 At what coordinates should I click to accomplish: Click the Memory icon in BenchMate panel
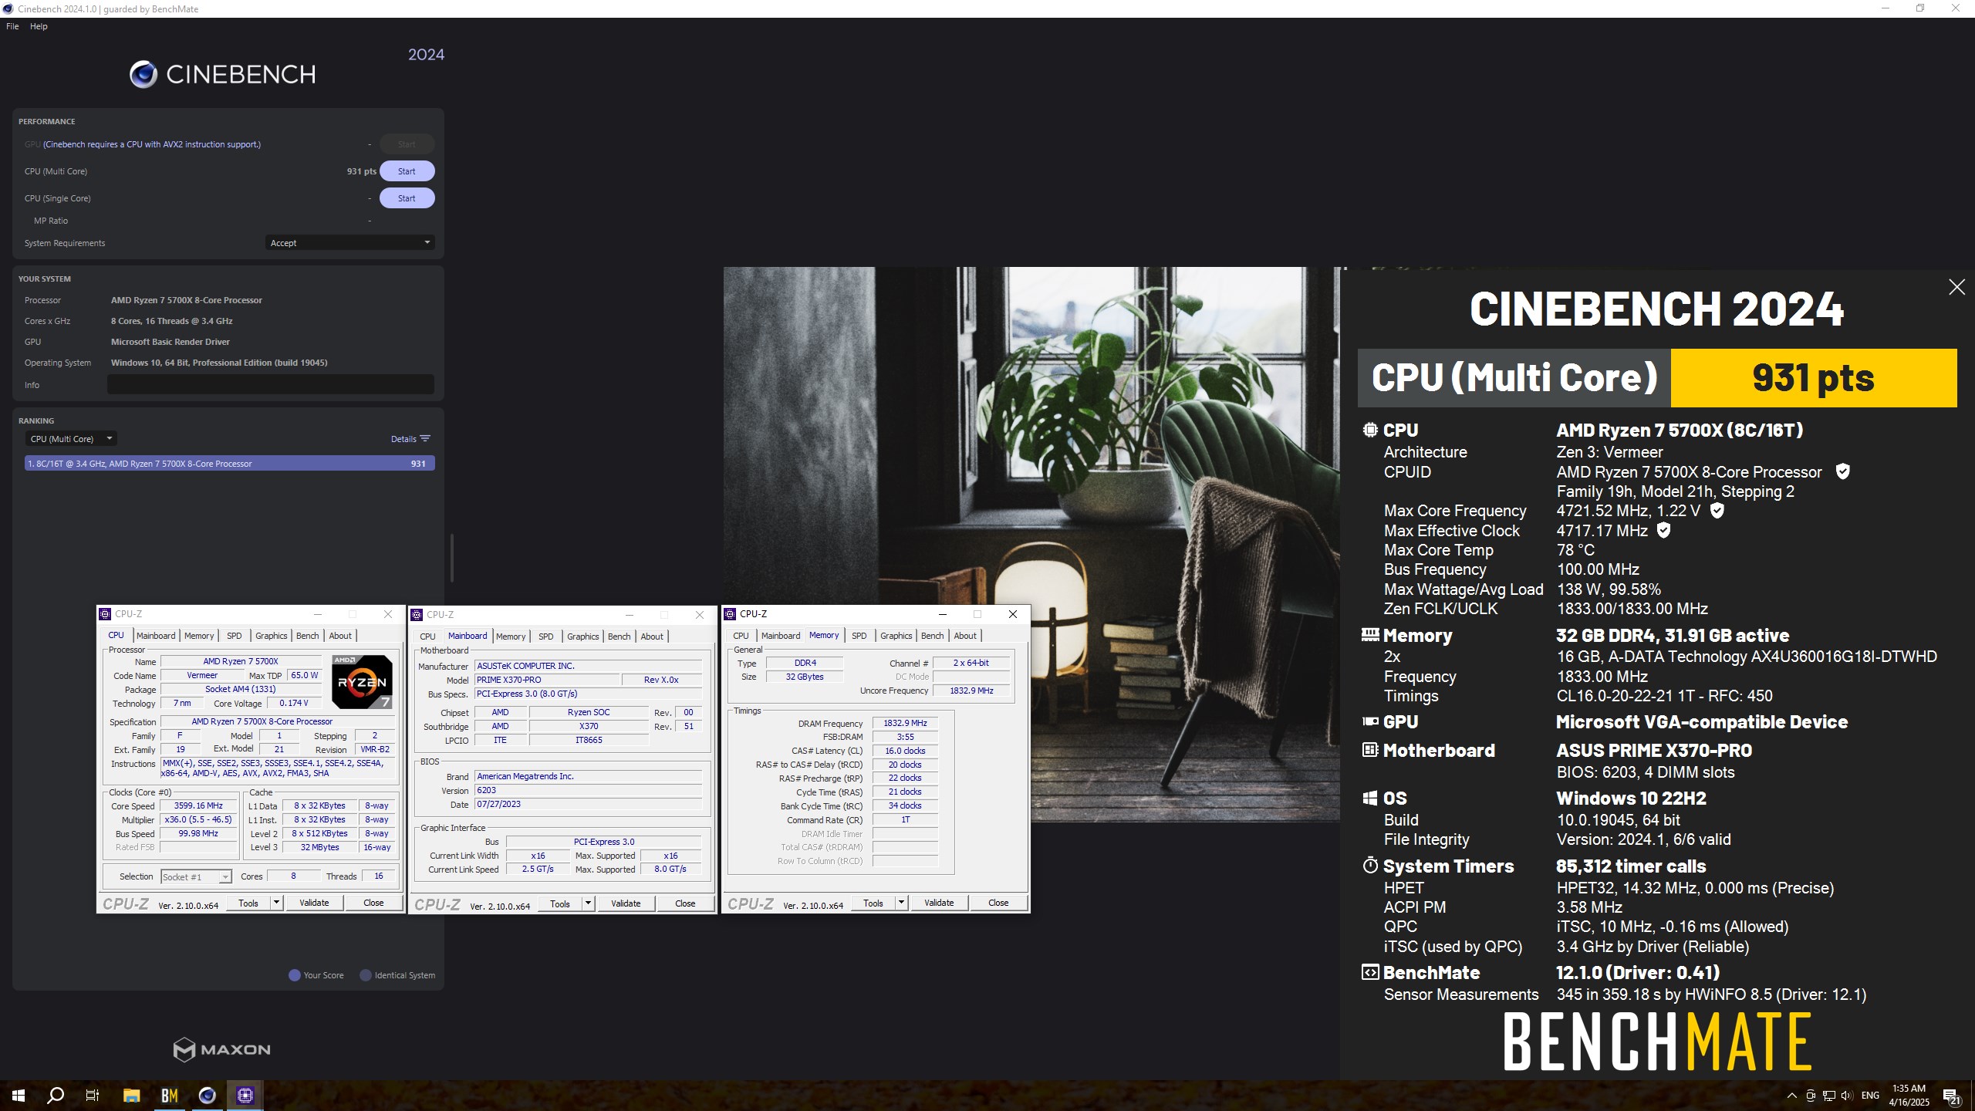tap(1370, 635)
